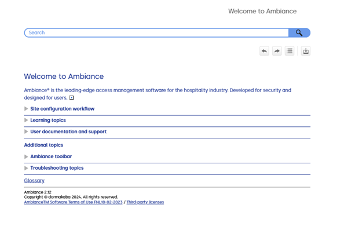The image size is (344, 252).
Task: Click the magnifier search button
Action: coord(299,32)
